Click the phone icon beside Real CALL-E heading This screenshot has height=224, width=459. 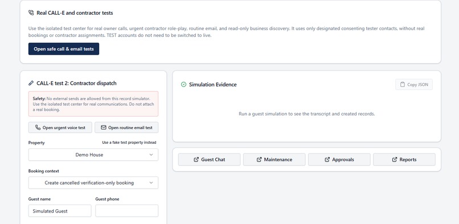click(31, 13)
